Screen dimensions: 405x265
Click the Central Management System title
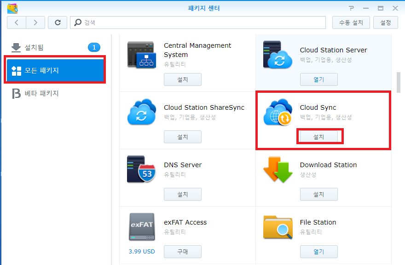click(x=197, y=50)
